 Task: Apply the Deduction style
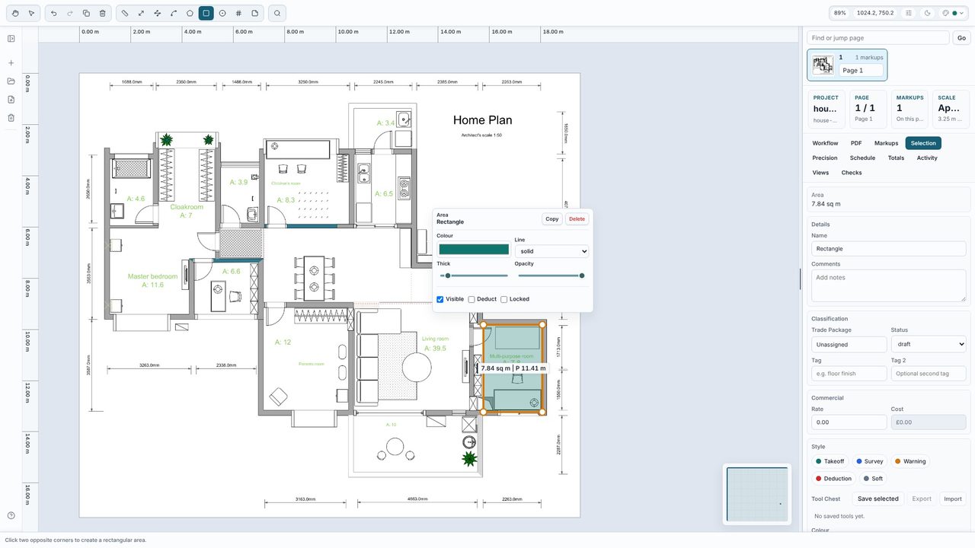833,479
